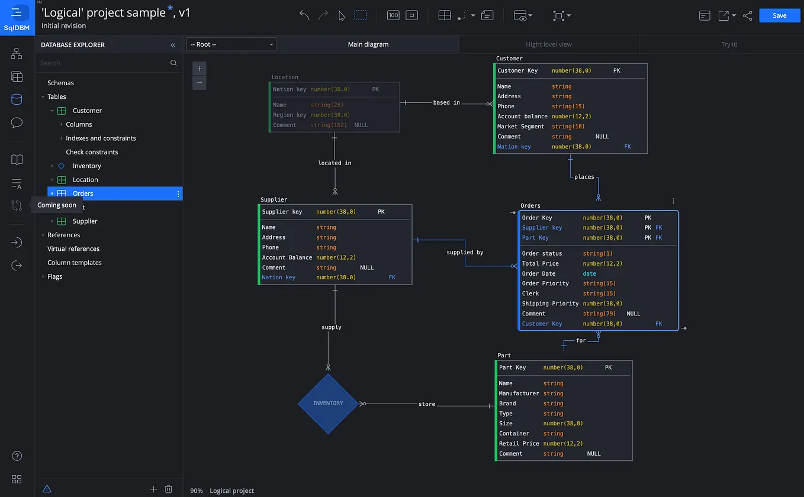Open the documentation book icon in sidebar
The height and width of the screenshot is (497, 804).
16,159
